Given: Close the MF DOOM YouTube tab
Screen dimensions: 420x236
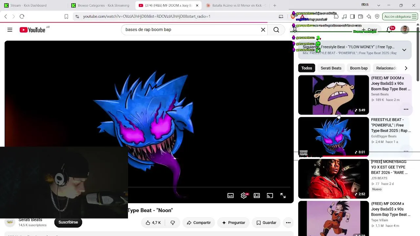Looking at the screenshot, I should point(197,5).
